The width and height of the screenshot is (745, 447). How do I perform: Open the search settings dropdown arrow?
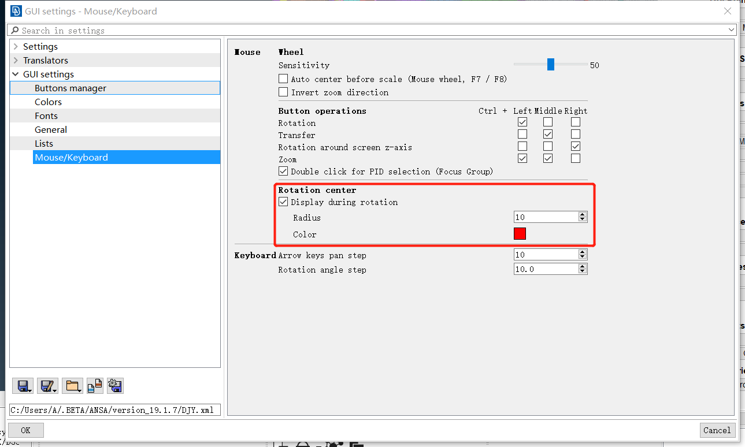732,30
